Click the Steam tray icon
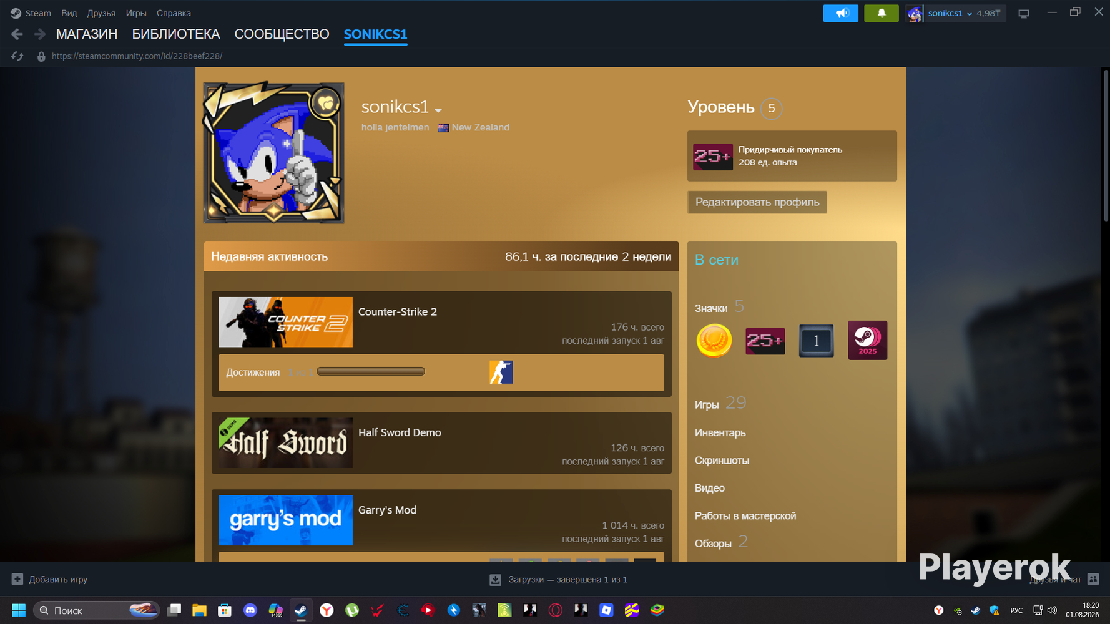The width and height of the screenshot is (1110, 624). coord(975,610)
